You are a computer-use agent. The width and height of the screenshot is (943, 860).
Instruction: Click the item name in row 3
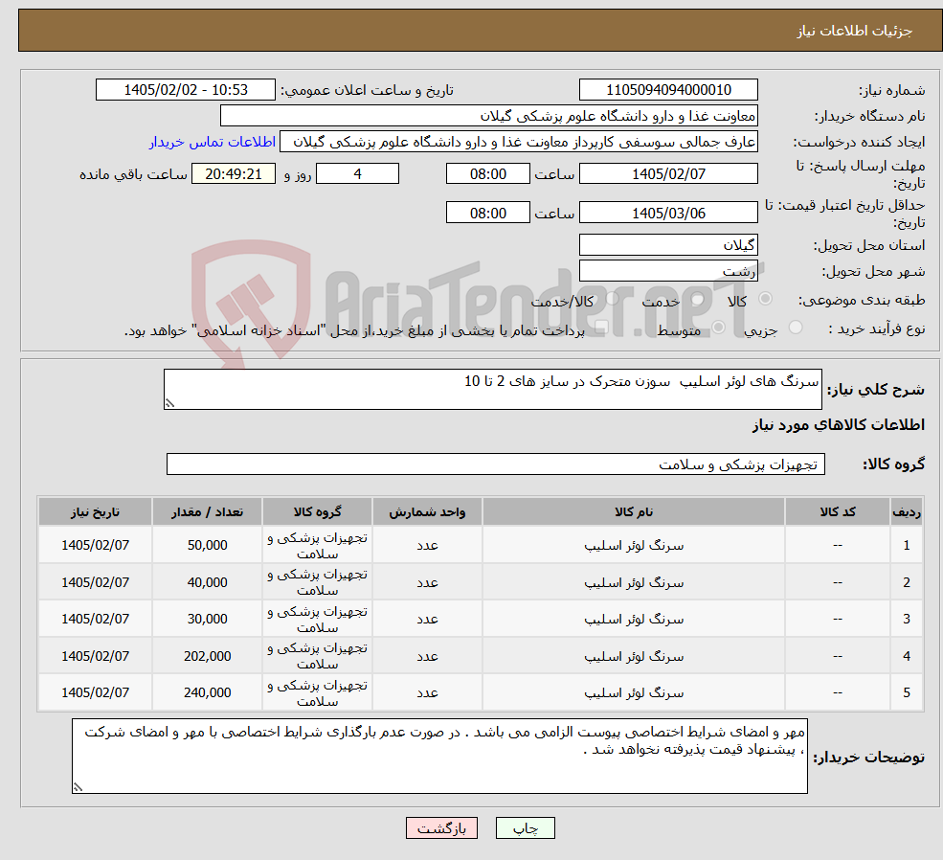coord(634,620)
